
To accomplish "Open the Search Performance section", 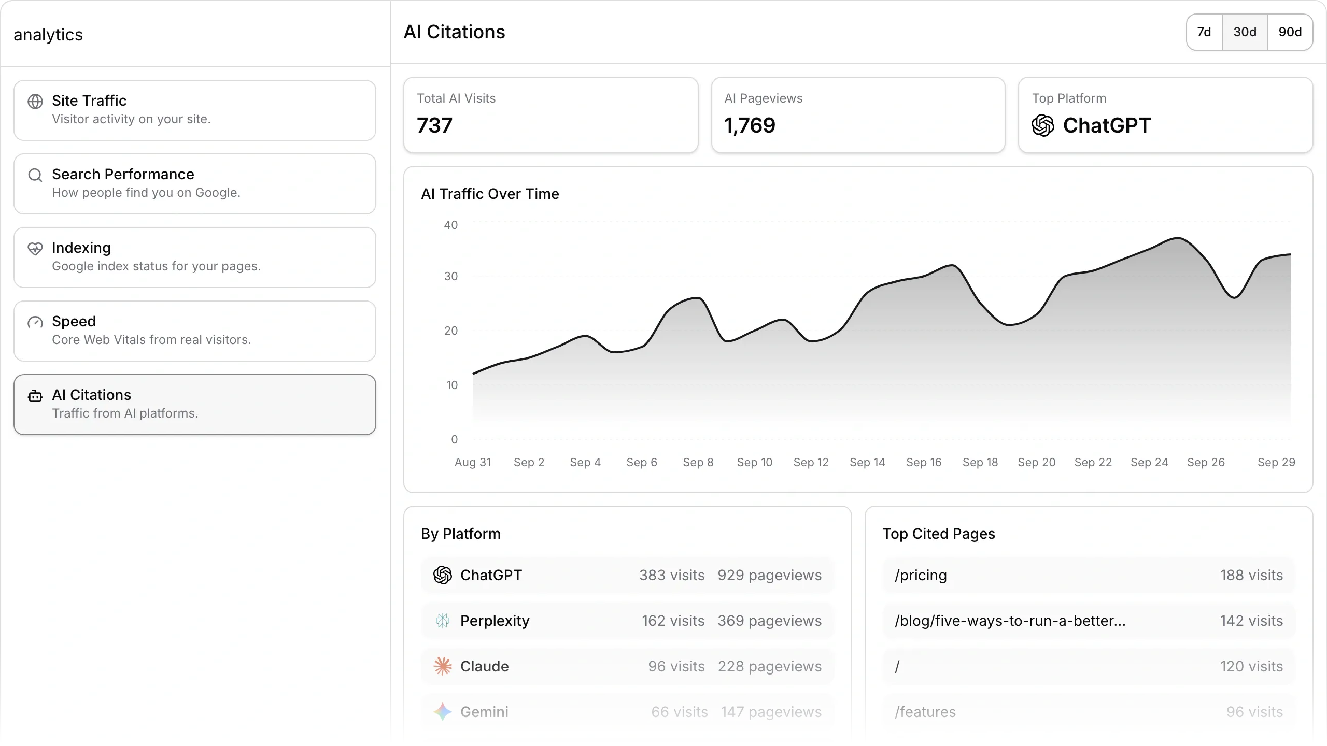I will click(x=195, y=184).
